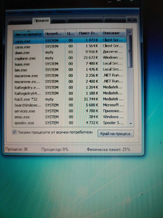Select the RaRegistry64... process
Image resolution: width=163 pixels, height=218 pixels.
70,93
